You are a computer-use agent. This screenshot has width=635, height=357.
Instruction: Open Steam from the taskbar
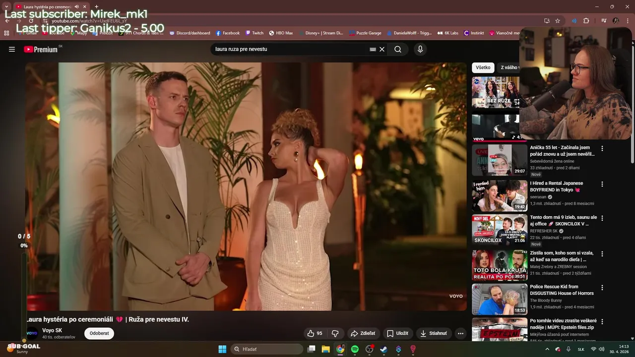[383, 349]
